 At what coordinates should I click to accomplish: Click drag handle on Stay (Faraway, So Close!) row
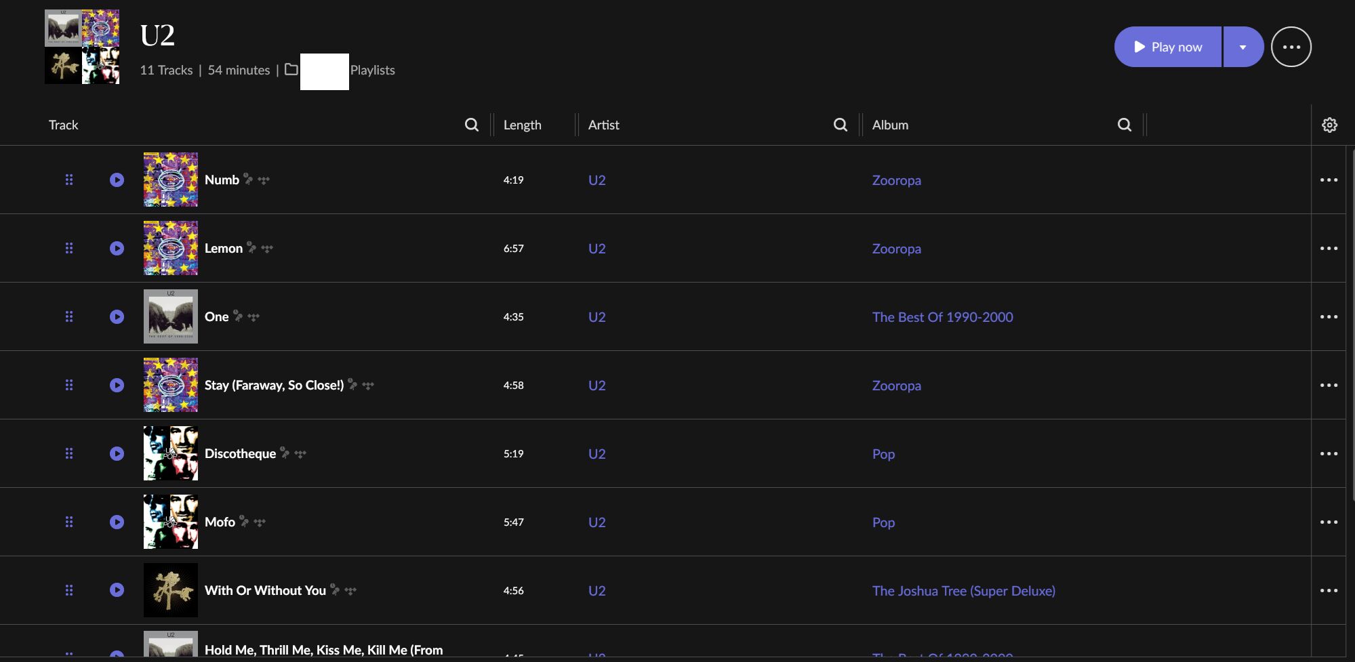coord(69,385)
